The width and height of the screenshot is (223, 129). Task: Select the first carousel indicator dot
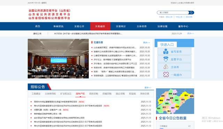[x=77, y=75]
